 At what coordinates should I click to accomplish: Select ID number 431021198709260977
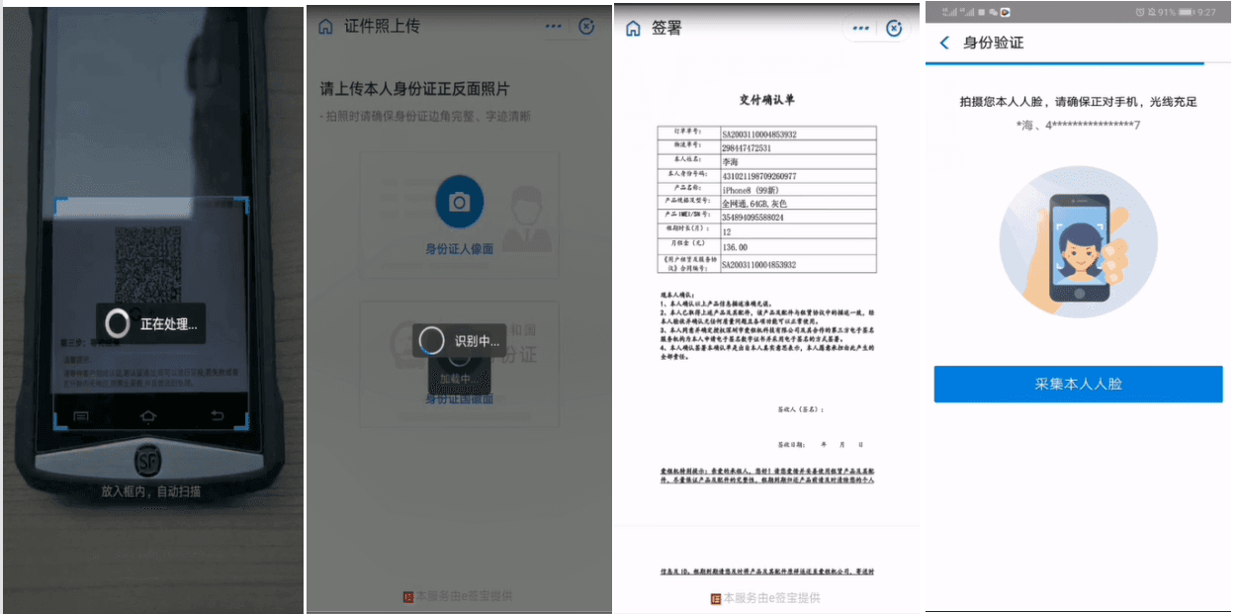[x=758, y=175]
